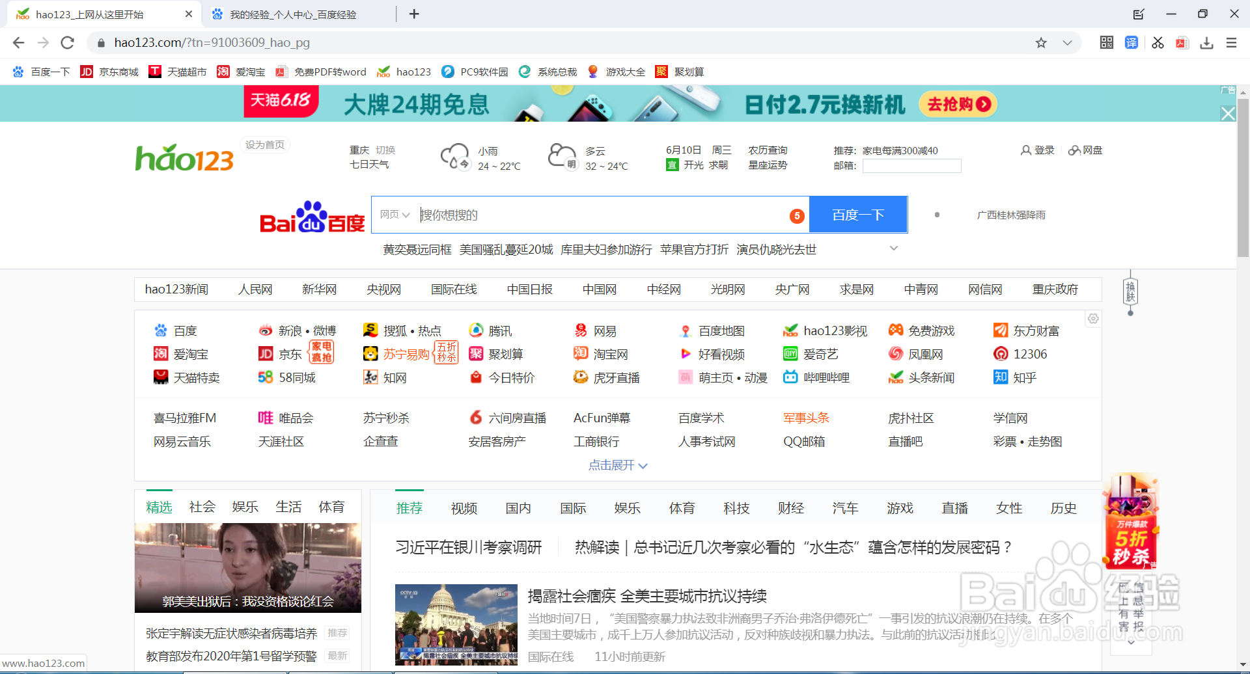Open the downloads icon
Screen dimensions: 1250x674
[1206, 43]
